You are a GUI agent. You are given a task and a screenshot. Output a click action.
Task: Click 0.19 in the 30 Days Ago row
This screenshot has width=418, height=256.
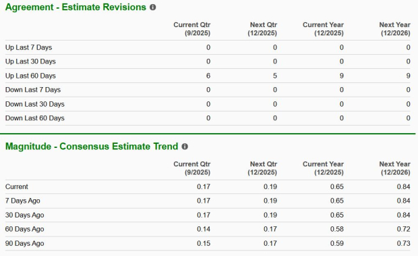270,215
